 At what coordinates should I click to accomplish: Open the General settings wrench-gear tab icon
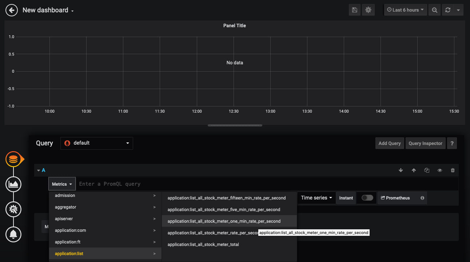13,209
